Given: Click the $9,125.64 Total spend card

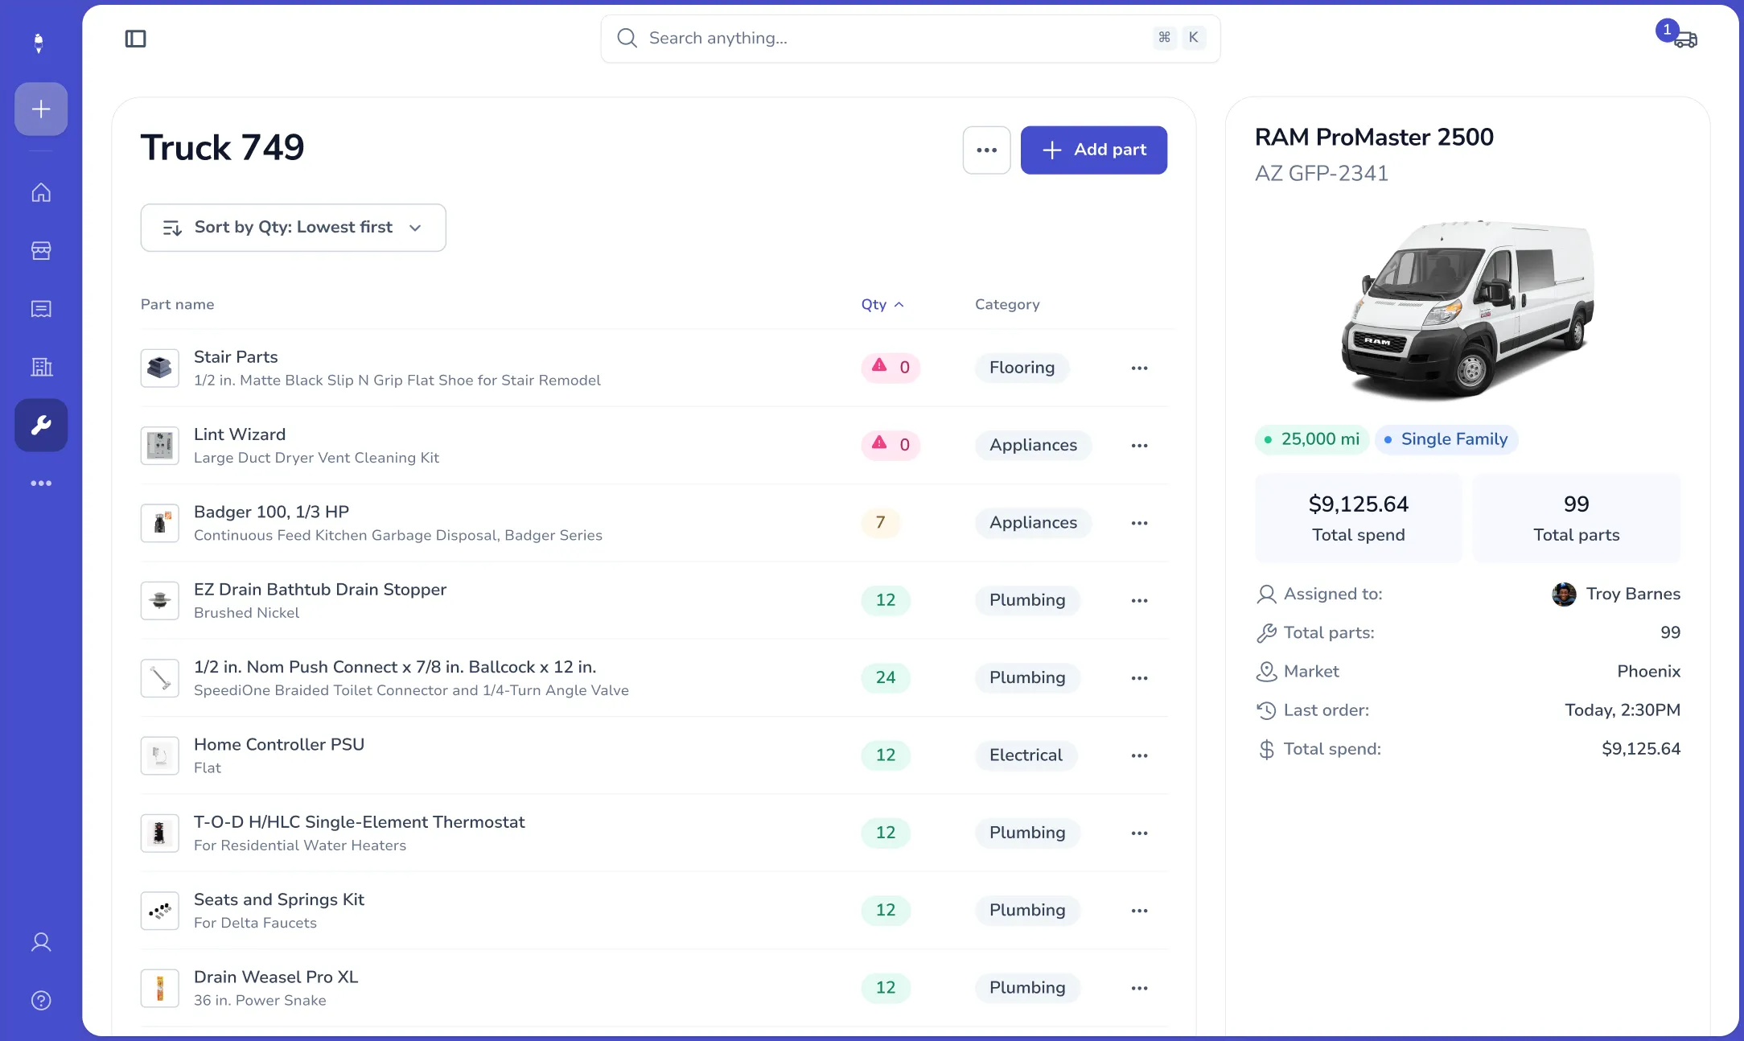Looking at the screenshot, I should 1359,518.
